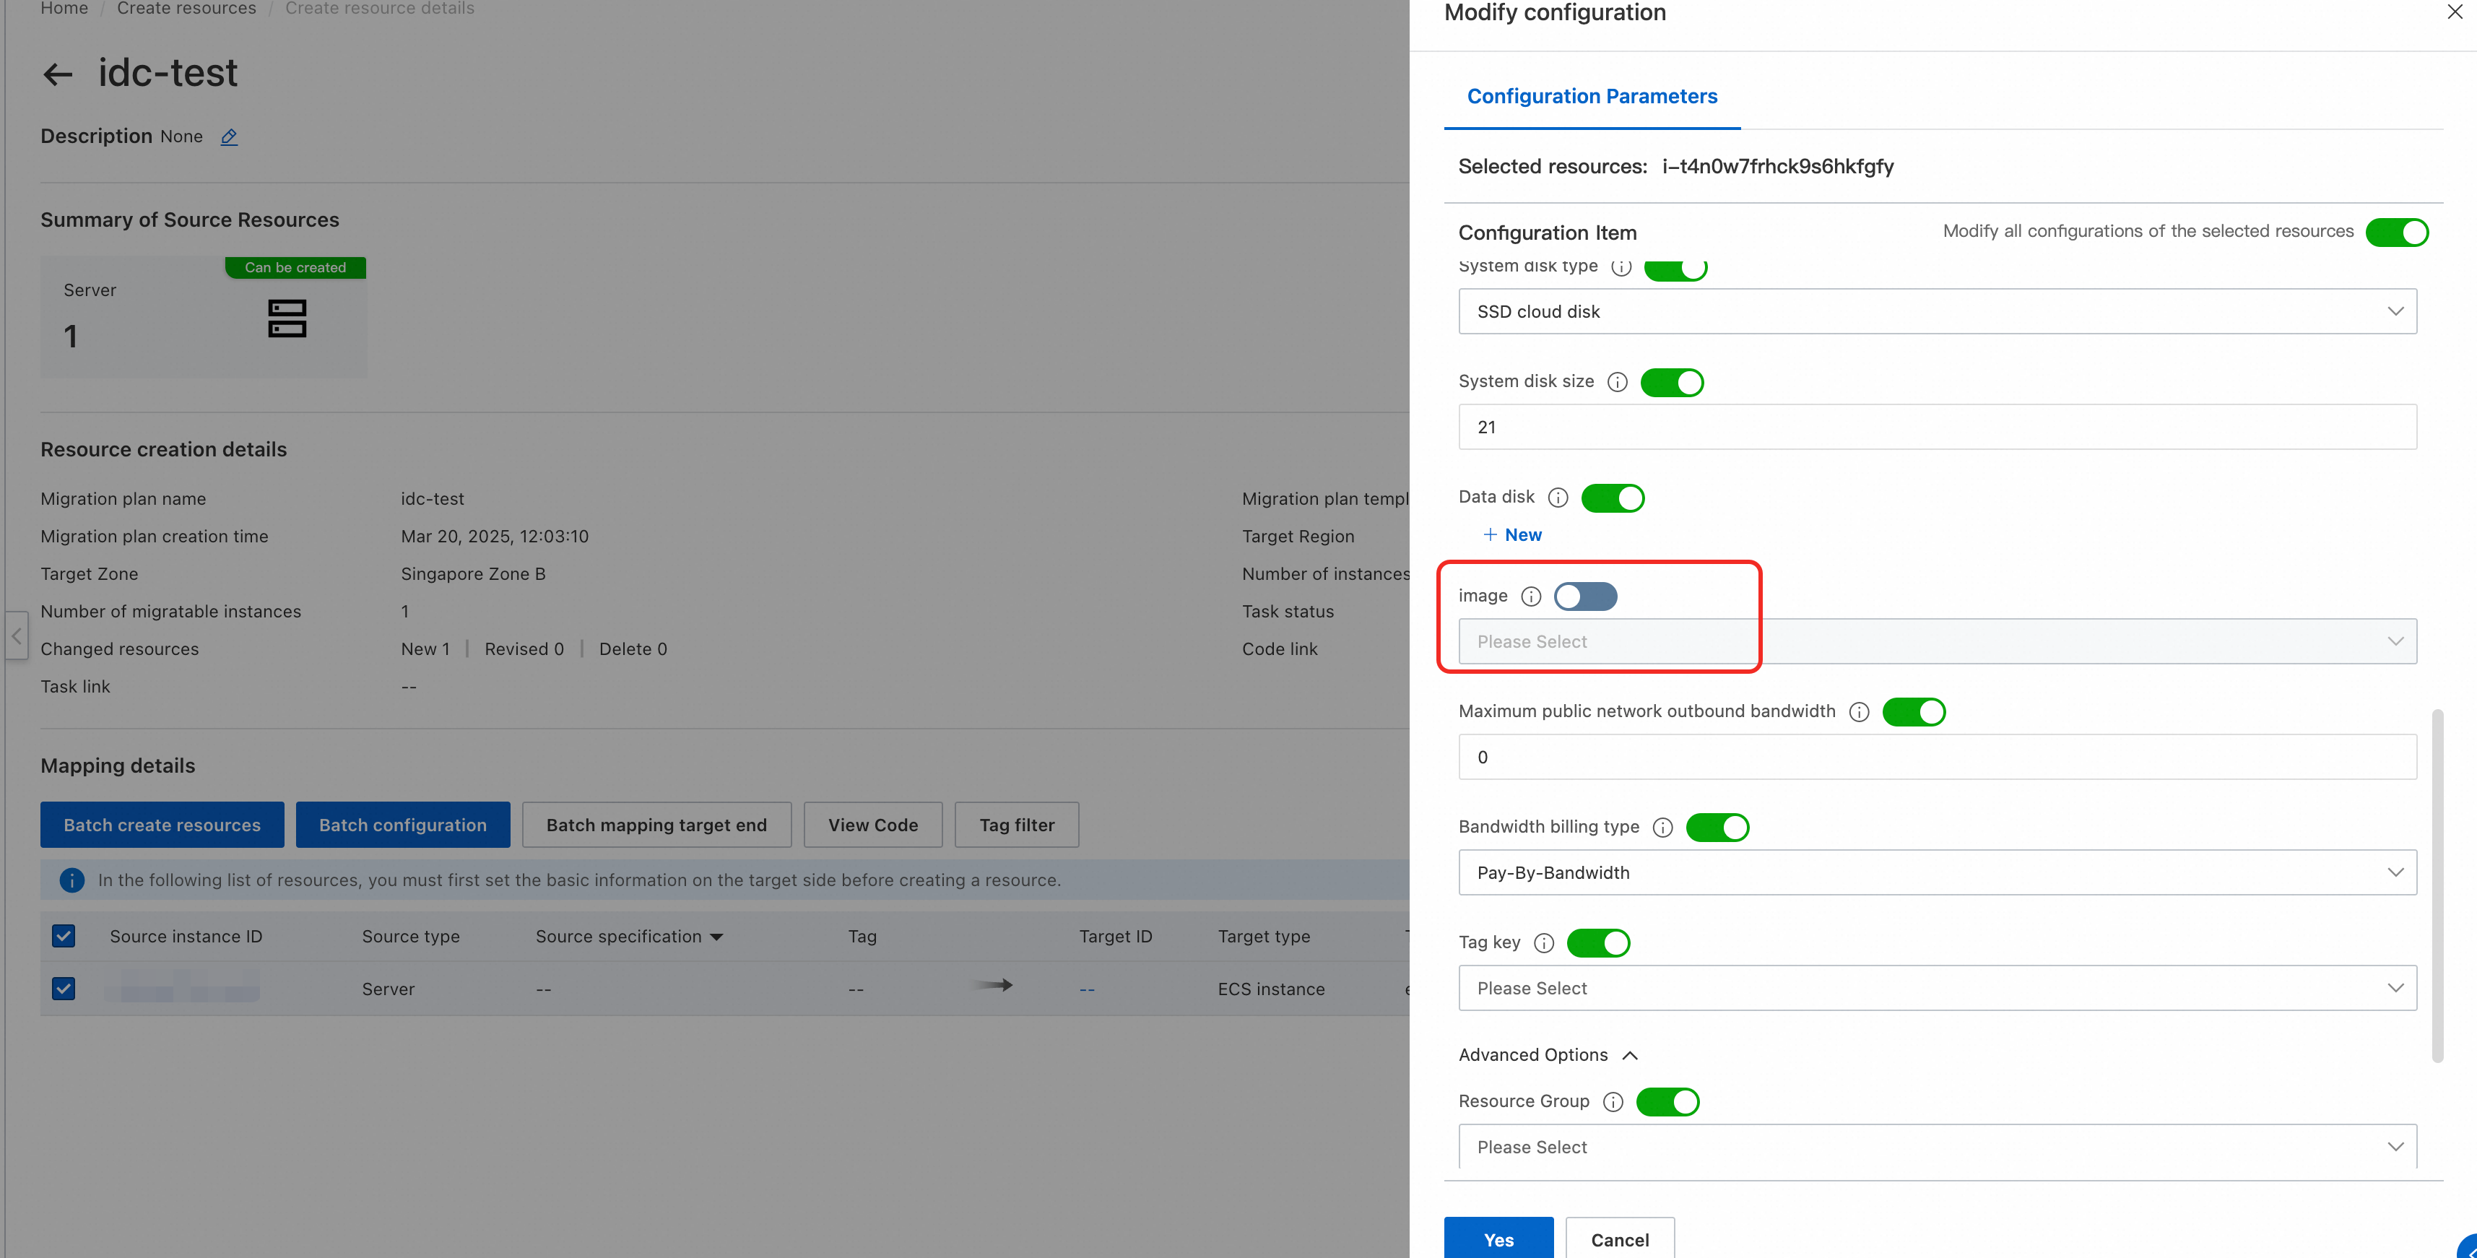Disable the System disk size toggle

(x=1671, y=383)
